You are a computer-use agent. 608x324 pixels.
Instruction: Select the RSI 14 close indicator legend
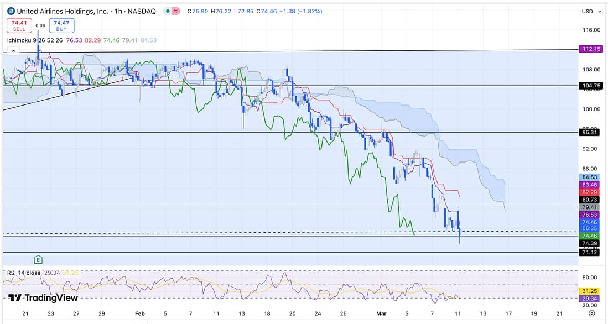coord(24,273)
